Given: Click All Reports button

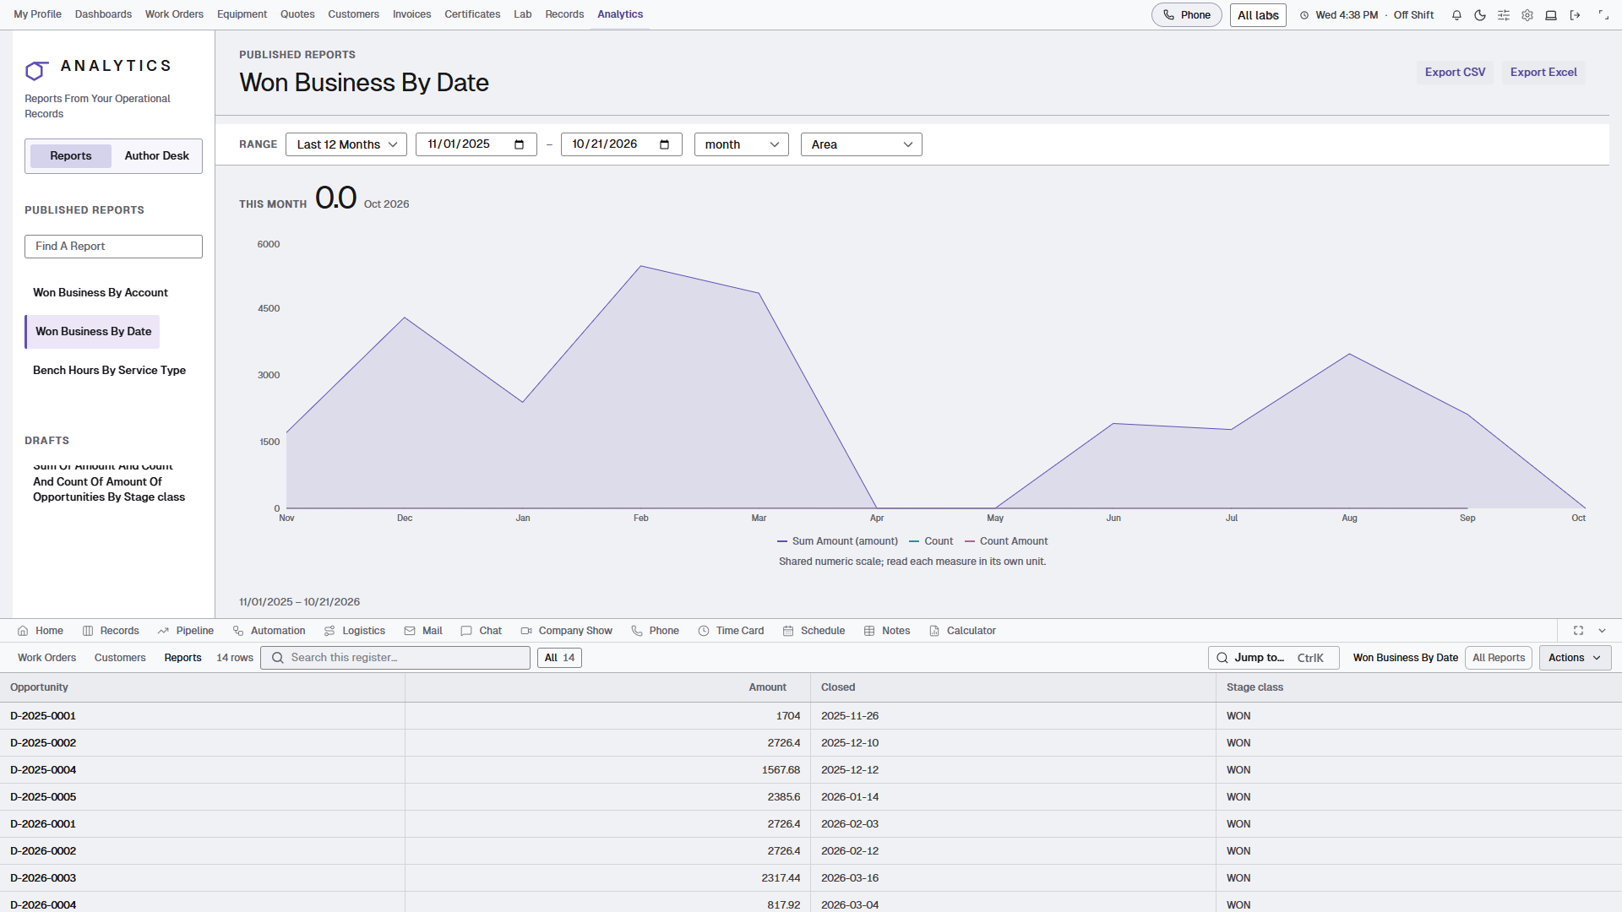Looking at the screenshot, I should 1499,658.
